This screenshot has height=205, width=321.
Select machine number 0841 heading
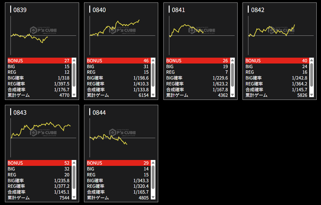pos(178,10)
